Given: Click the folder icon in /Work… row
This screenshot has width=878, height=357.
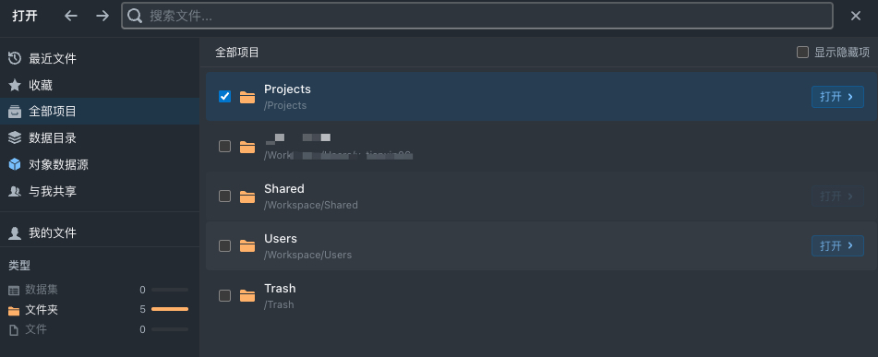Looking at the screenshot, I should pos(247,148).
